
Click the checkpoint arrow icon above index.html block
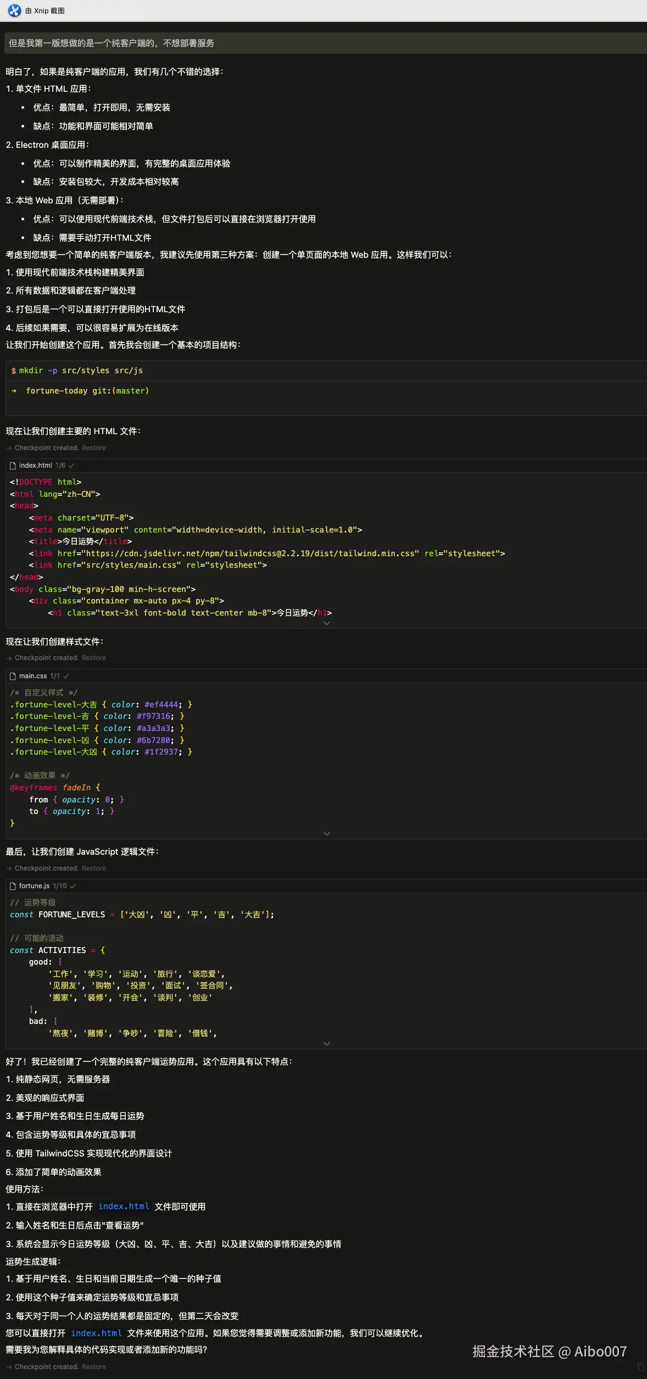point(9,448)
